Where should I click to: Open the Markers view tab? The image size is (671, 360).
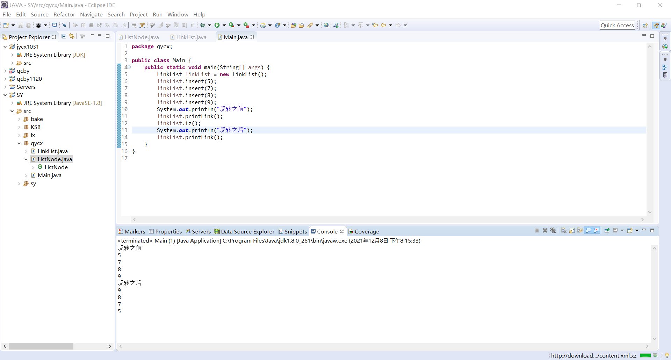pyautogui.click(x=131, y=231)
